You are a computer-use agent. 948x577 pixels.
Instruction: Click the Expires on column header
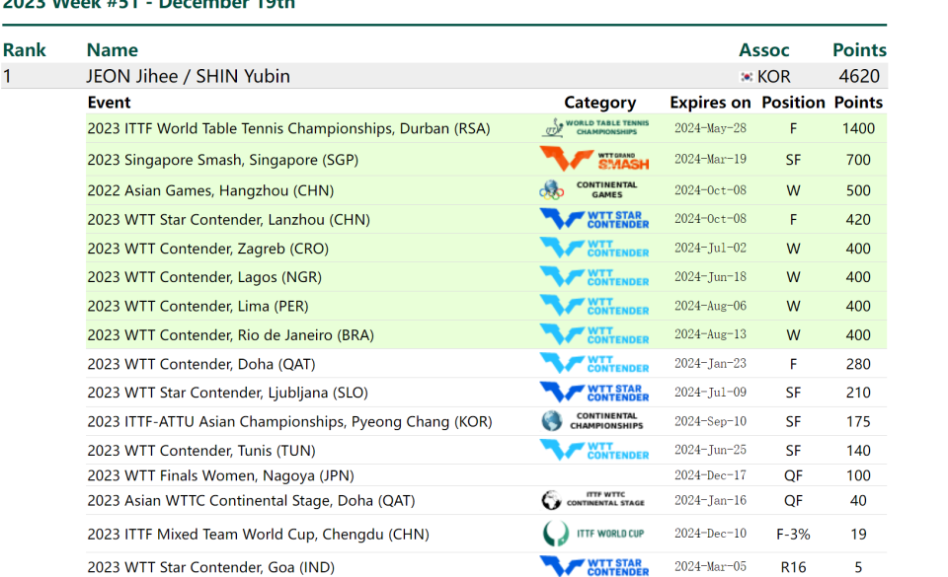point(710,103)
